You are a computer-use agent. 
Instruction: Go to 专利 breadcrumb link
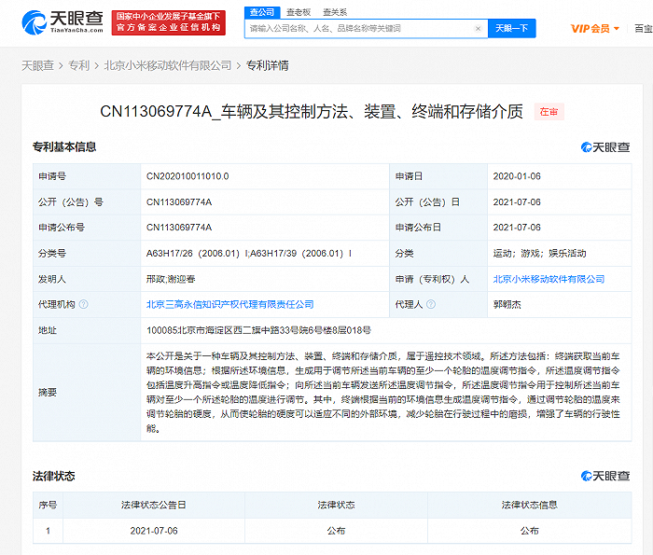pos(78,65)
